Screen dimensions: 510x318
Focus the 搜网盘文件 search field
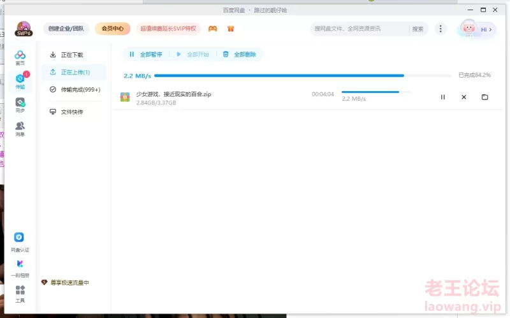point(360,29)
